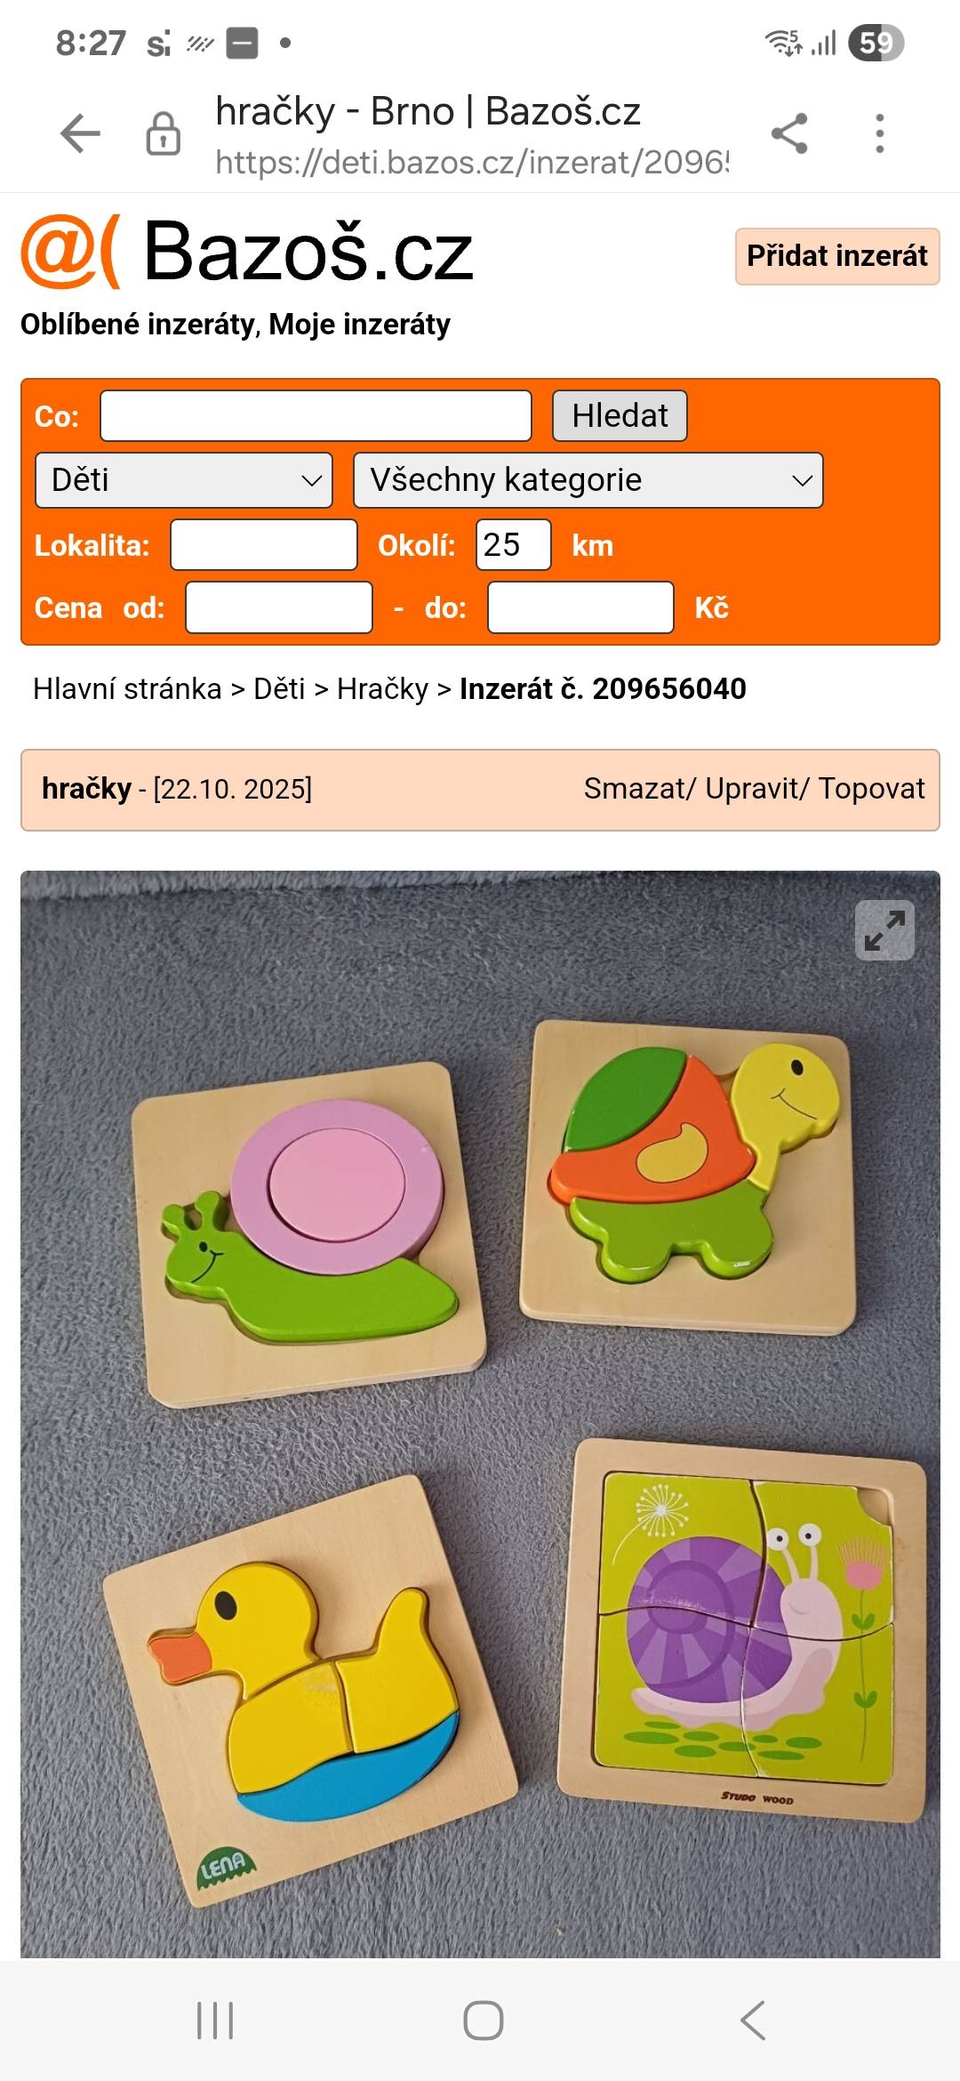Tap the browser back arrow icon
This screenshot has height=2081, width=960.
pyautogui.click(x=80, y=134)
